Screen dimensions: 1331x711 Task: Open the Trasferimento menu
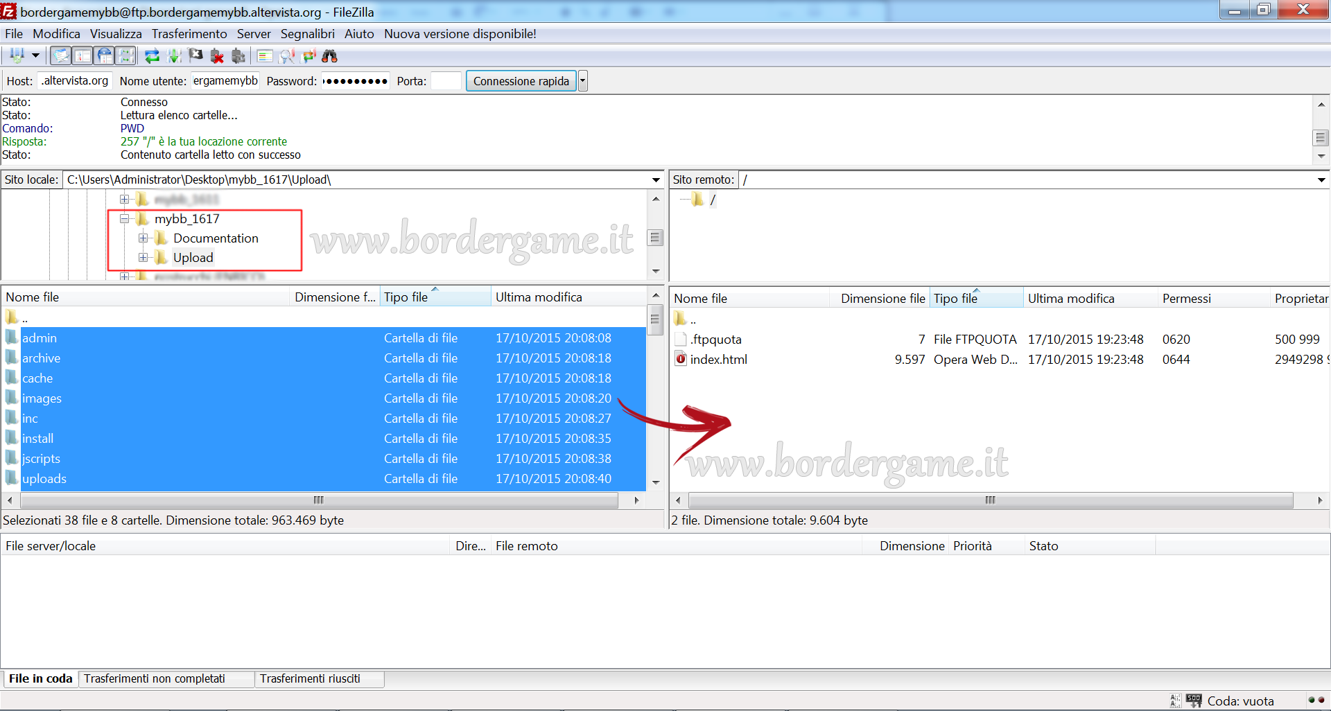tap(189, 34)
